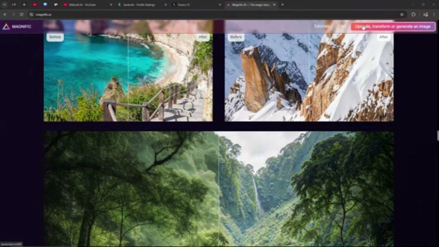Switch to the pinned Gmail tab

(x=14, y=5)
